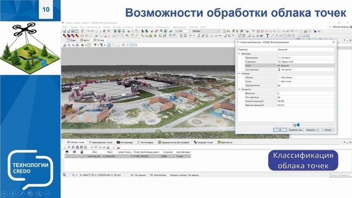Collapse the Действие group in filter dialog

(x=239, y=54)
